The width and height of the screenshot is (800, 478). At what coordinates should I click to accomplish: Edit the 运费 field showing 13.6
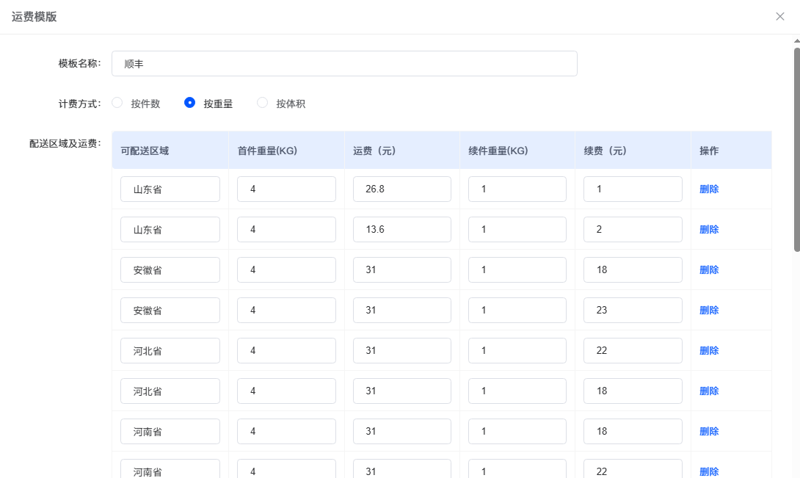coord(401,229)
